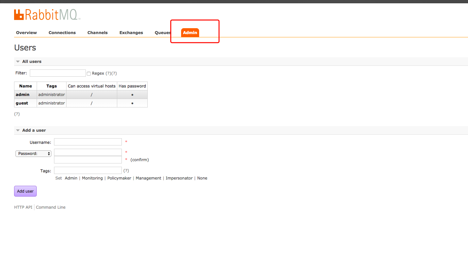Select the Admin tab
The width and height of the screenshot is (468, 267).
pos(190,33)
